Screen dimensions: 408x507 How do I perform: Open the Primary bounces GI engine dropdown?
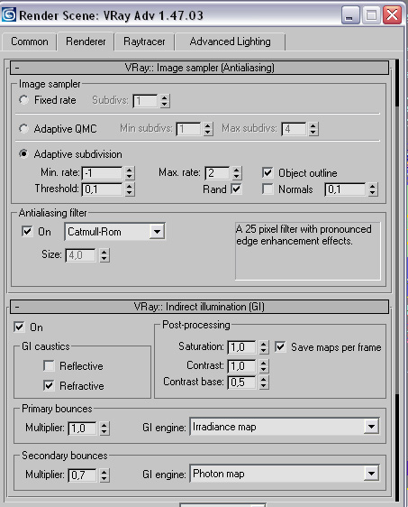371,427
